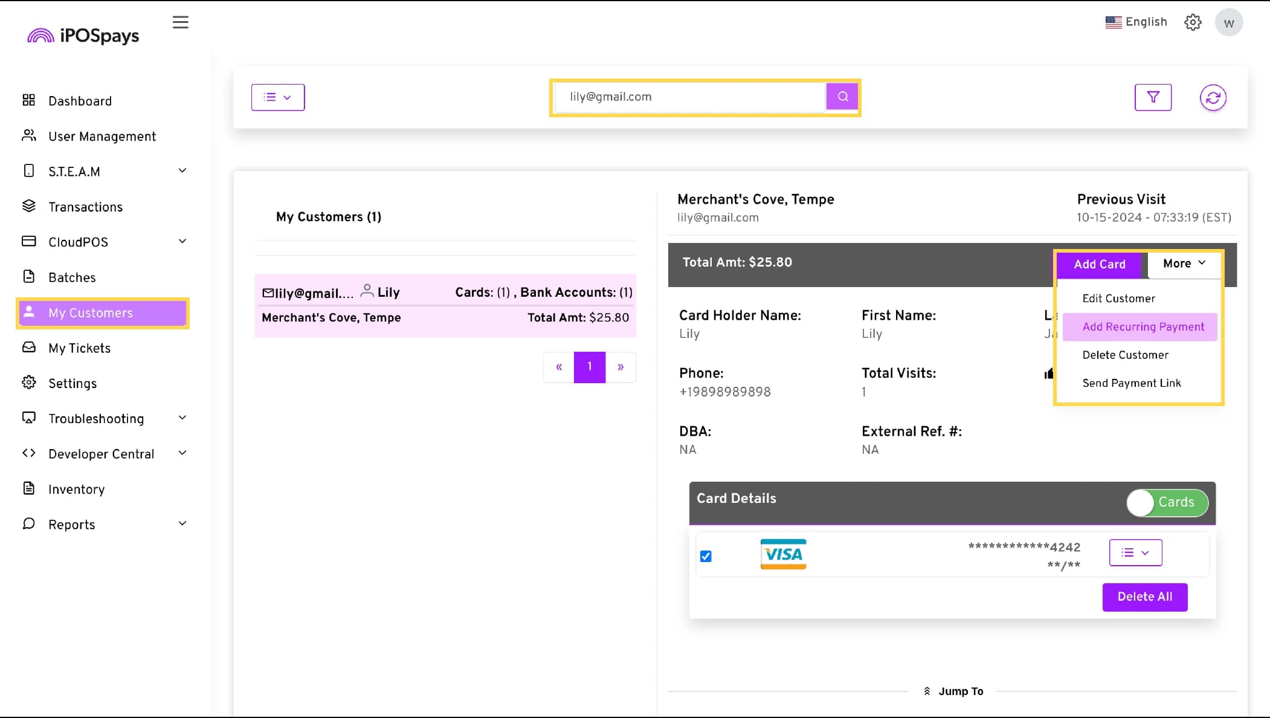
Task: Click the purple search magnifier button
Action: pyautogui.click(x=842, y=97)
